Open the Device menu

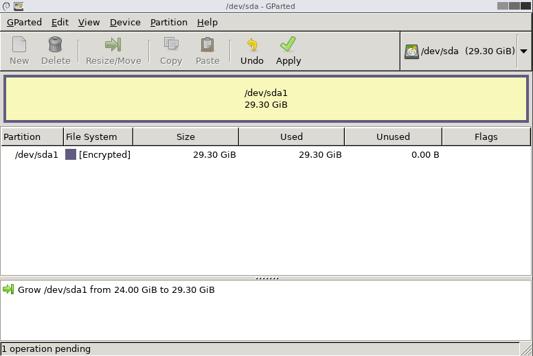tap(125, 23)
